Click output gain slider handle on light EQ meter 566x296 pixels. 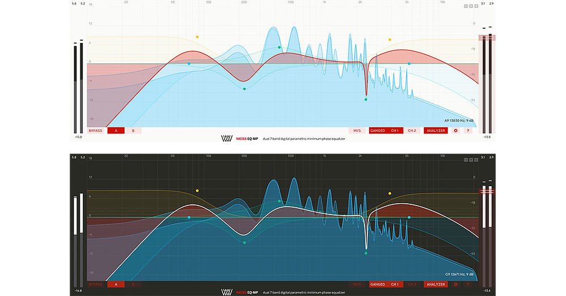coord(487,37)
